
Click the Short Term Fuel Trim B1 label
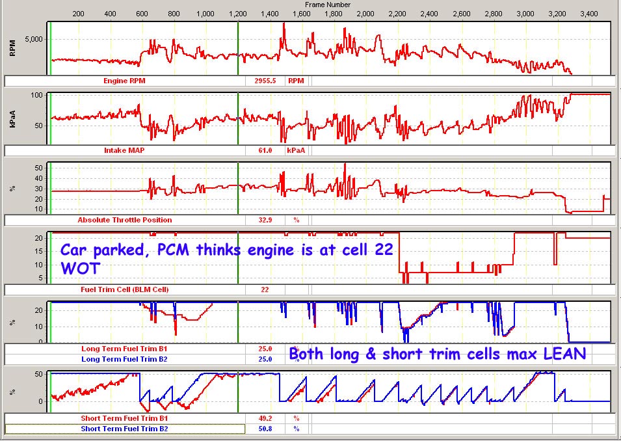(x=125, y=418)
